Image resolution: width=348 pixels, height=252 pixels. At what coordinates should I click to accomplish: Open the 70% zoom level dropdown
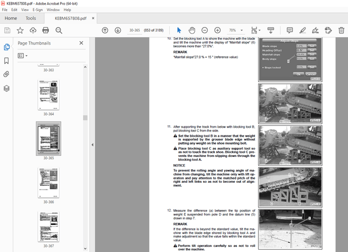point(235,30)
